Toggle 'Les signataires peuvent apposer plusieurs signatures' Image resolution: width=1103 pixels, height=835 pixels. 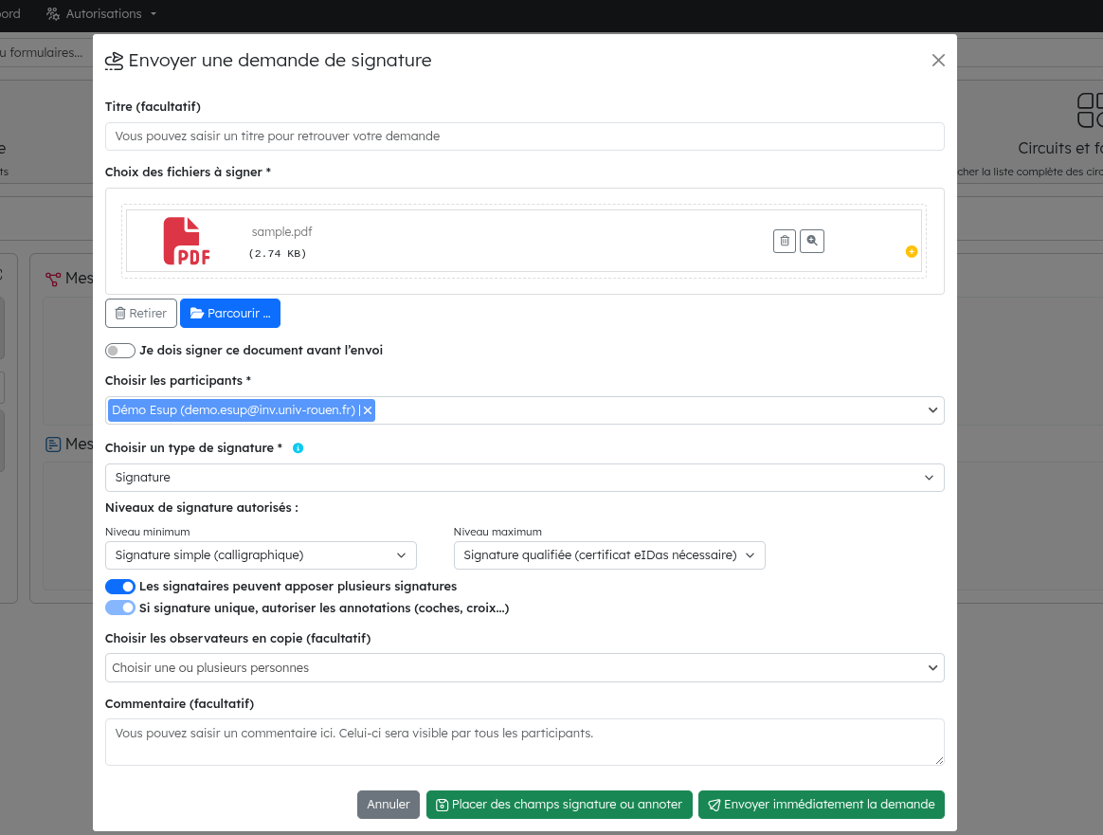pyautogui.click(x=120, y=587)
